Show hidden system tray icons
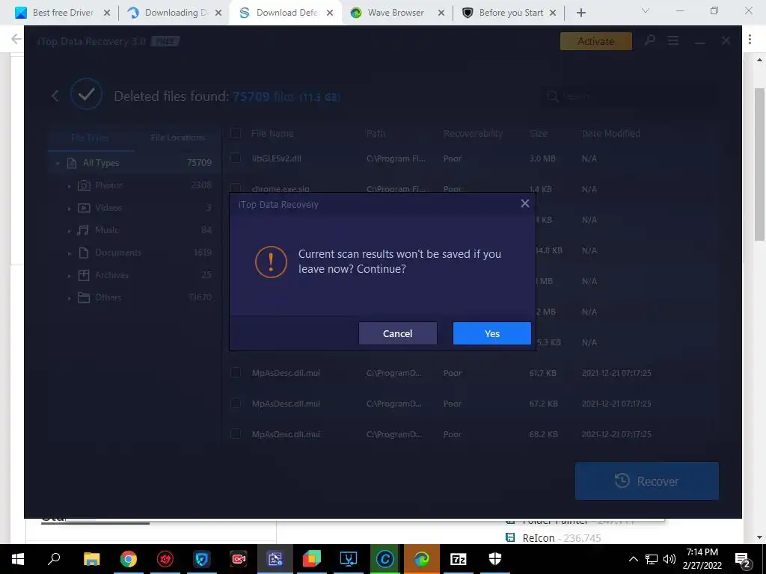Screen dimensions: 766x574 coord(633,559)
